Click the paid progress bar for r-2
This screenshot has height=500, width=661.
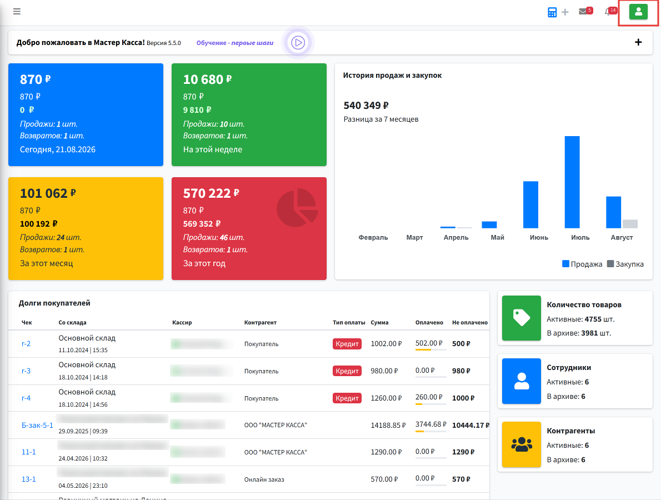coord(430,349)
